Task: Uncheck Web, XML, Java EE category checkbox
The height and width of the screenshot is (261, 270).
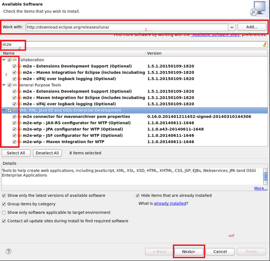Action: pyautogui.click(x=10, y=110)
